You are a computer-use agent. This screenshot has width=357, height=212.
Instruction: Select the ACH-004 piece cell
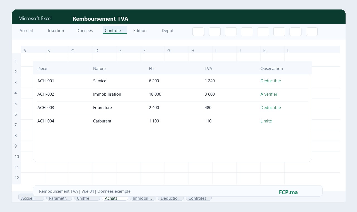[x=46, y=121]
